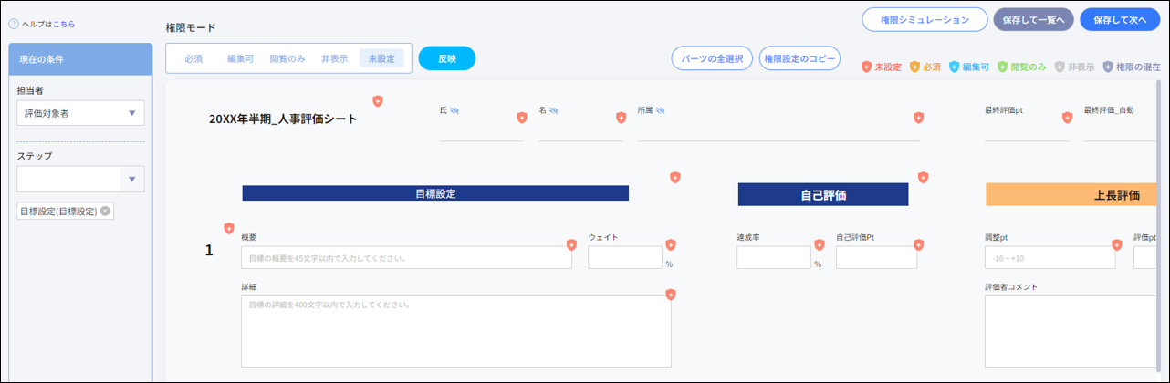Click 権限設定のコピー button
This screenshot has height=383, width=1170.
click(x=799, y=58)
